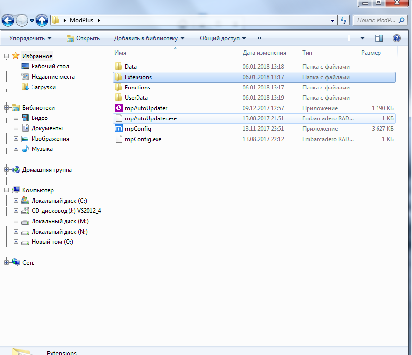Select the Functions folder icon
This screenshot has height=355, width=412.
pyautogui.click(x=118, y=88)
